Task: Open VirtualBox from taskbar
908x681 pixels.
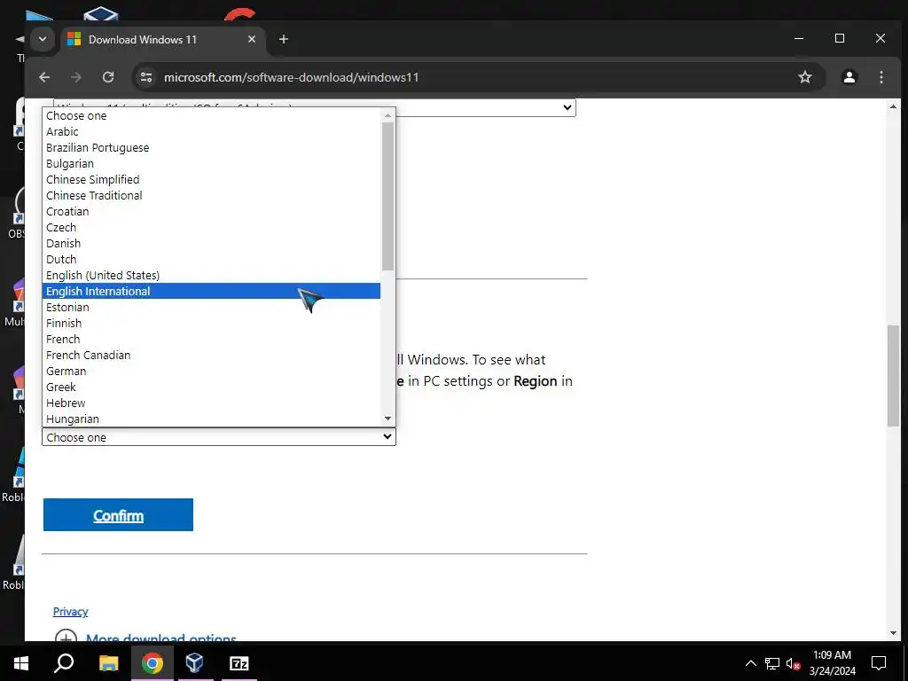Action: pyautogui.click(x=194, y=663)
